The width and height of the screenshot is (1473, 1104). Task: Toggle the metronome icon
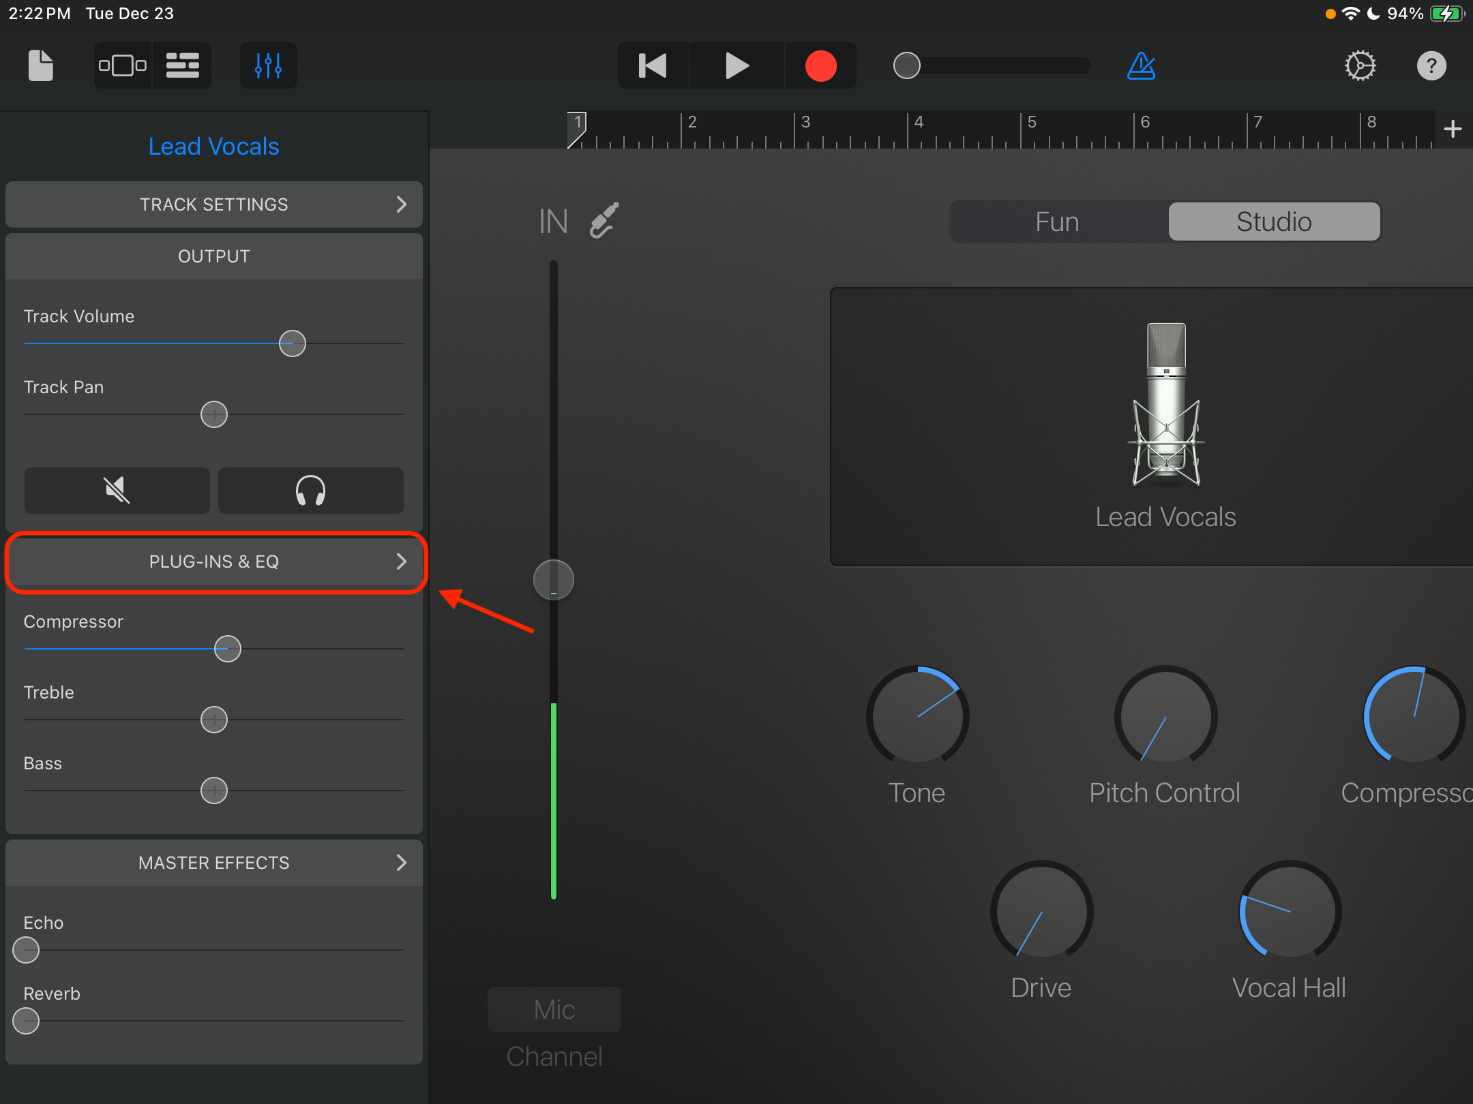[1141, 65]
